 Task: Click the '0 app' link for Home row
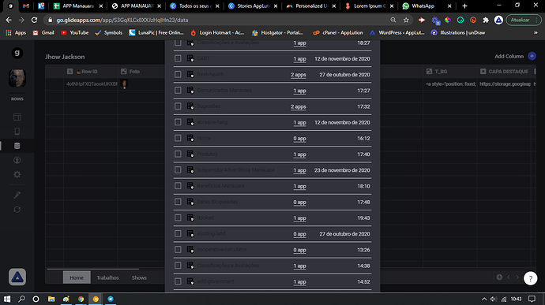pos(299,139)
